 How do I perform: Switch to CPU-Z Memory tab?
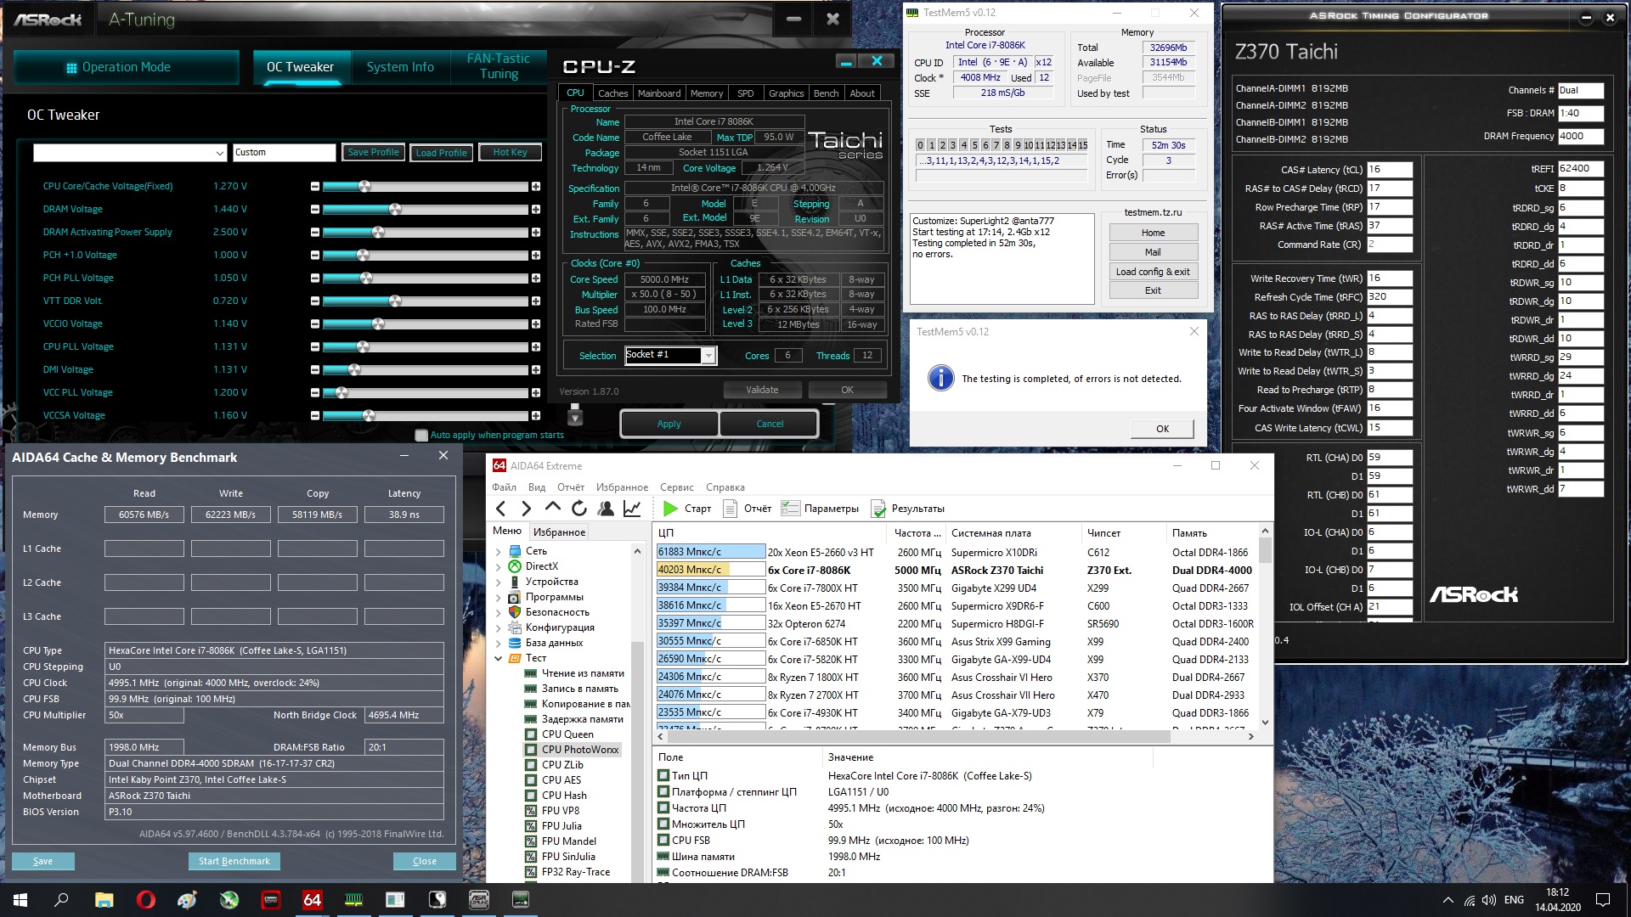point(706,93)
